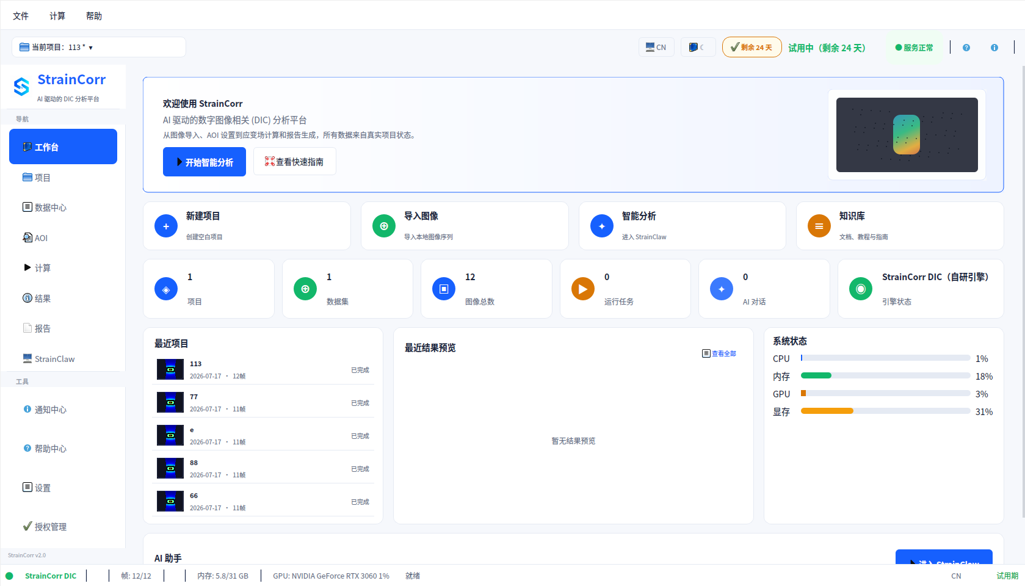The width and height of the screenshot is (1025, 586).
Task: Click the 开始智能分析 button
Action: coord(205,162)
